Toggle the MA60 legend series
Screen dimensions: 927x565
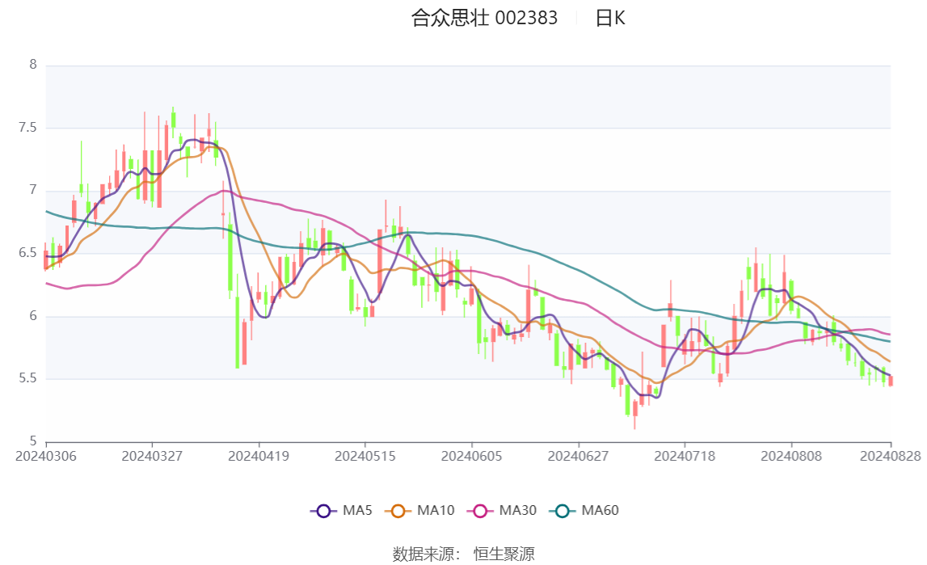584,511
